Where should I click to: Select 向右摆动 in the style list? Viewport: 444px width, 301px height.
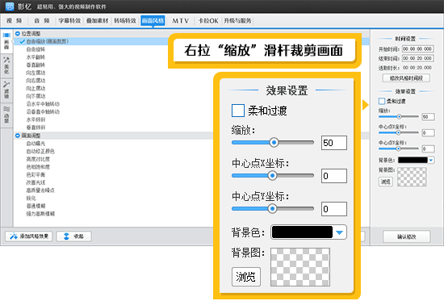point(36,81)
